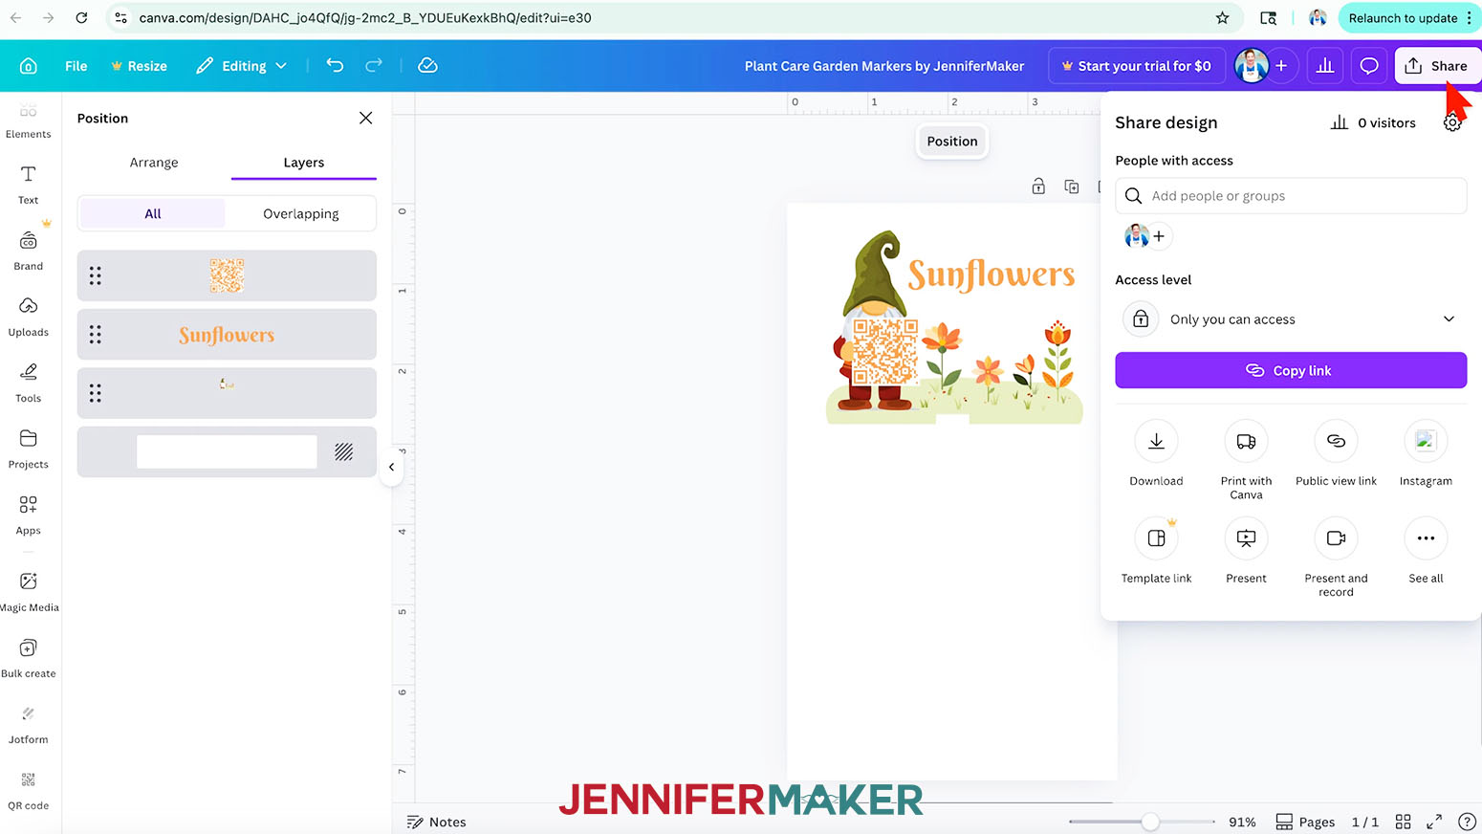
Task: Open grid view icon
Action: point(1403,822)
